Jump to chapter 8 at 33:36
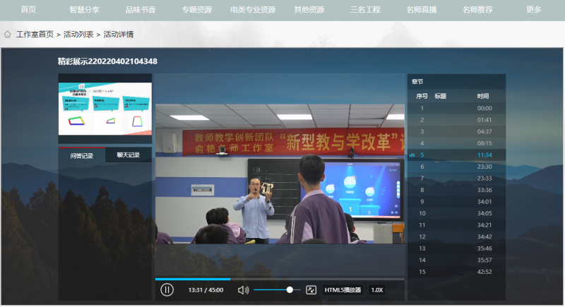This screenshot has height=307, width=565. pos(456,190)
